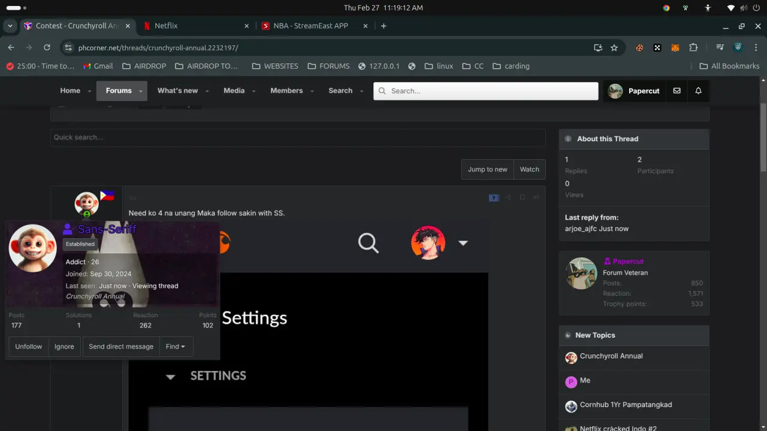
Task: Expand the What's new menu arrow
Action: 207,91
